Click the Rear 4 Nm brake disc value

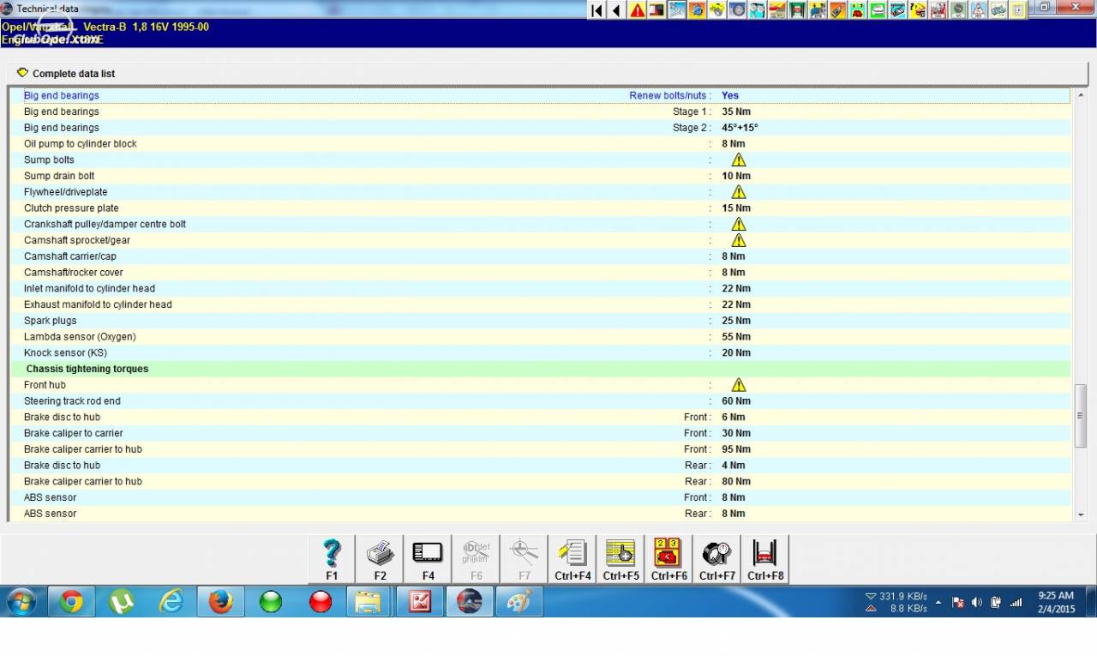point(734,466)
